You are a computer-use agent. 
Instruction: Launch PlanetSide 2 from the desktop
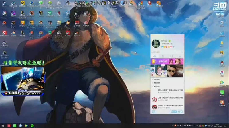(40, 24)
